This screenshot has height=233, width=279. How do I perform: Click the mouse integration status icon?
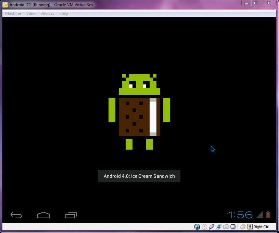pyautogui.click(x=243, y=227)
